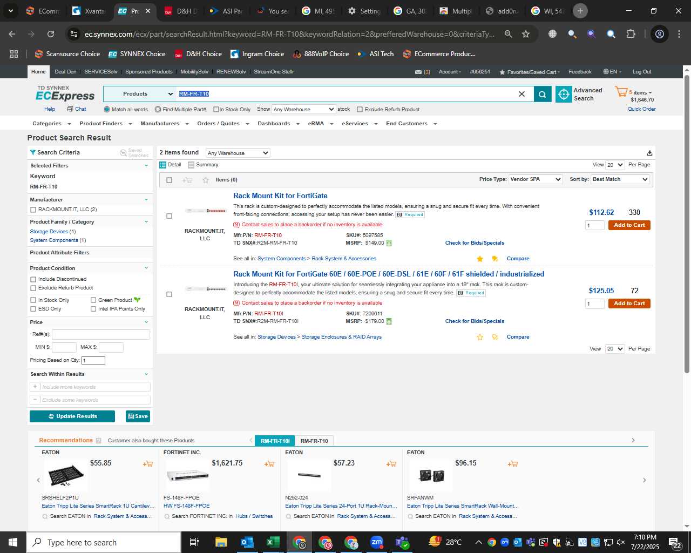Open Rack Mount Kit for FortiGate 60E link

[x=389, y=274]
